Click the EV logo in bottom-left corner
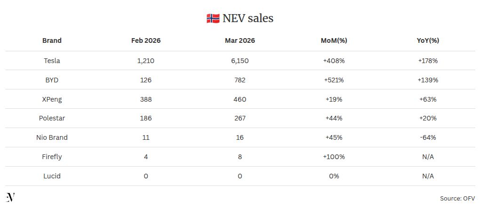The height and width of the screenshot is (209, 480). (x=10, y=198)
